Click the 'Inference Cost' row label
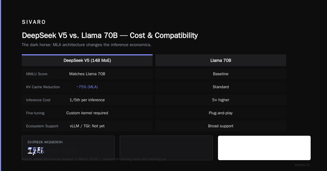327x171 pixels. pyautogui.click(x=38, y=100)
